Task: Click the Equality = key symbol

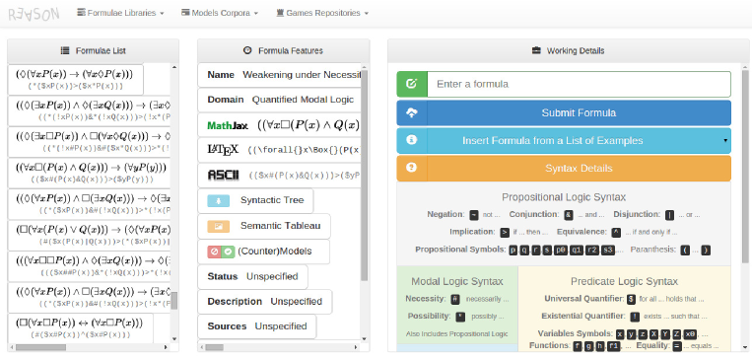Action: tap(677, 345)
